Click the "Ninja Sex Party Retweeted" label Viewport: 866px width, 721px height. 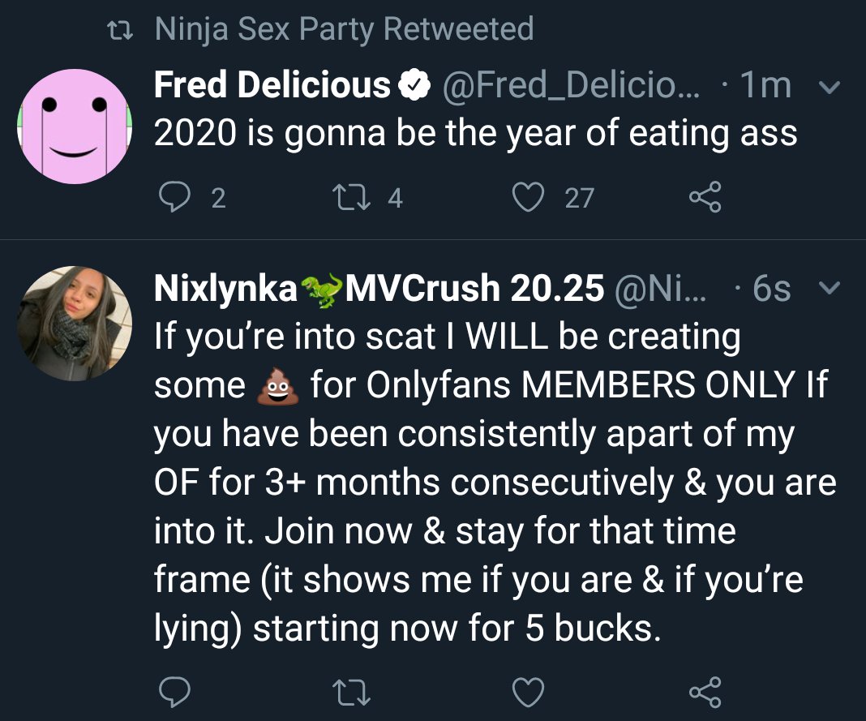[344, 29]
